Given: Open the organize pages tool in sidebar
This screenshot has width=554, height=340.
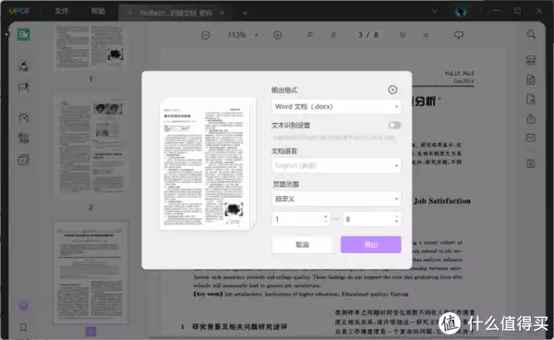Looking at the screenshot, I should 24,118.
